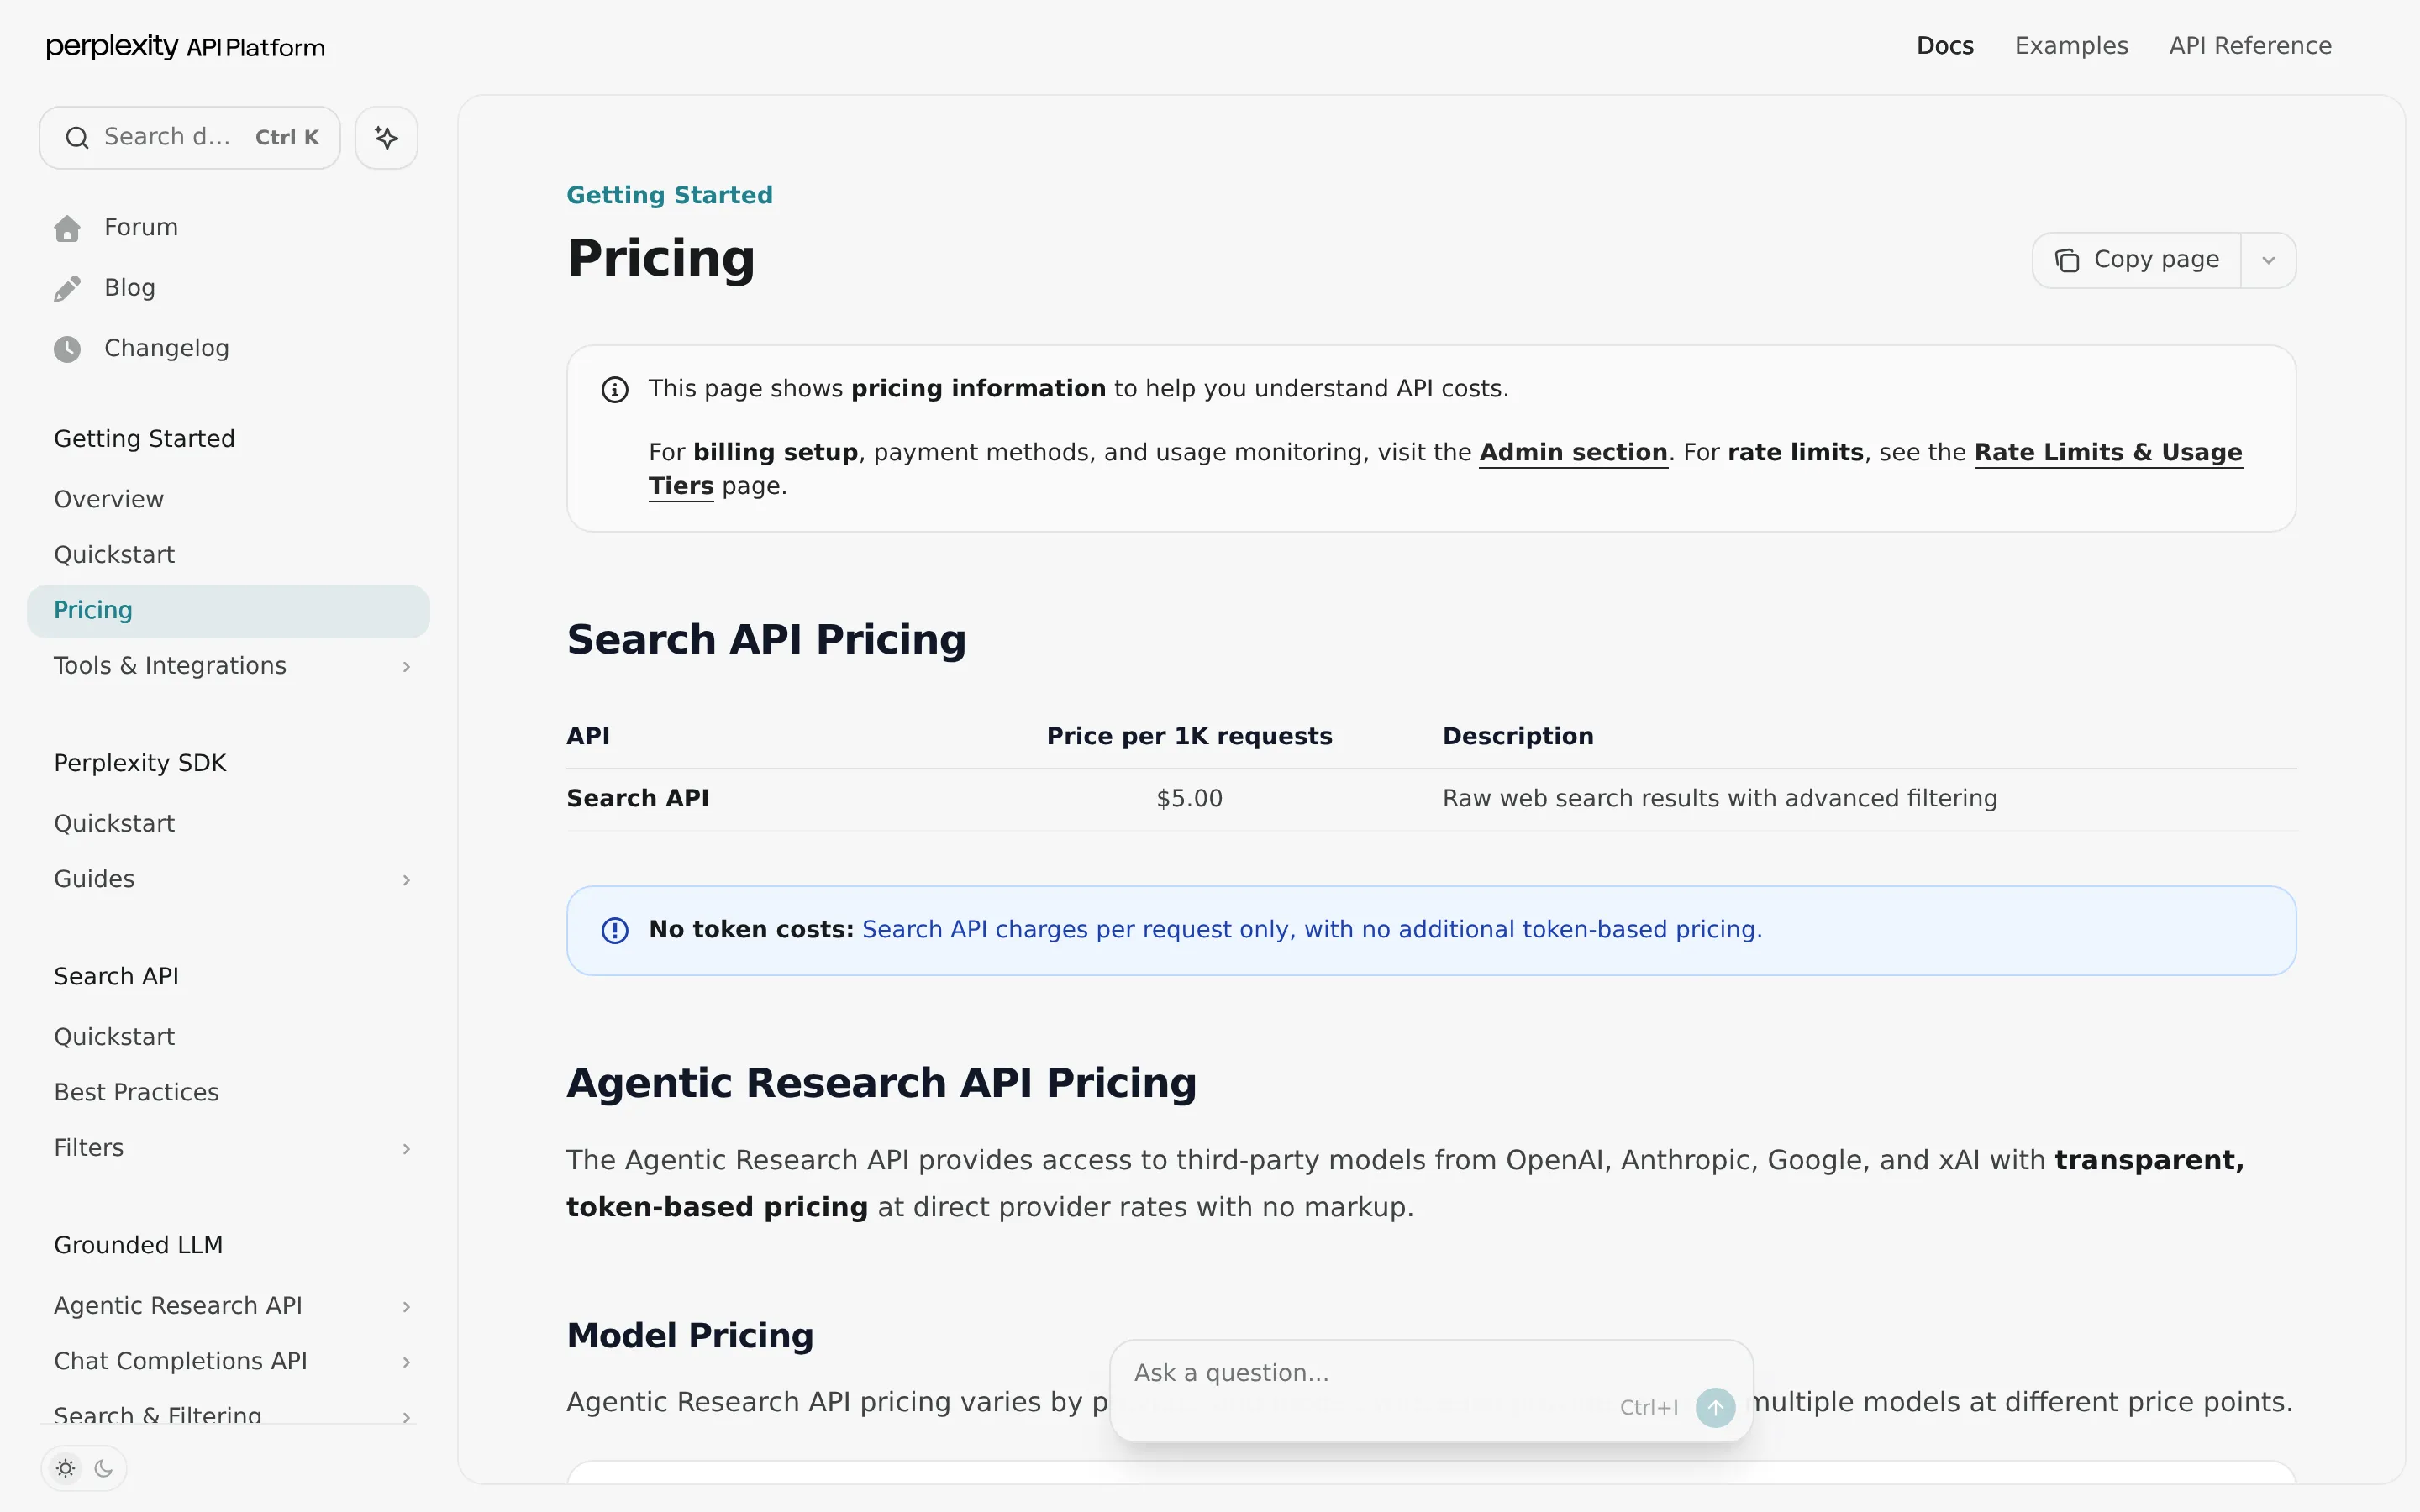Click the Search API table row label

click(638, 799)
